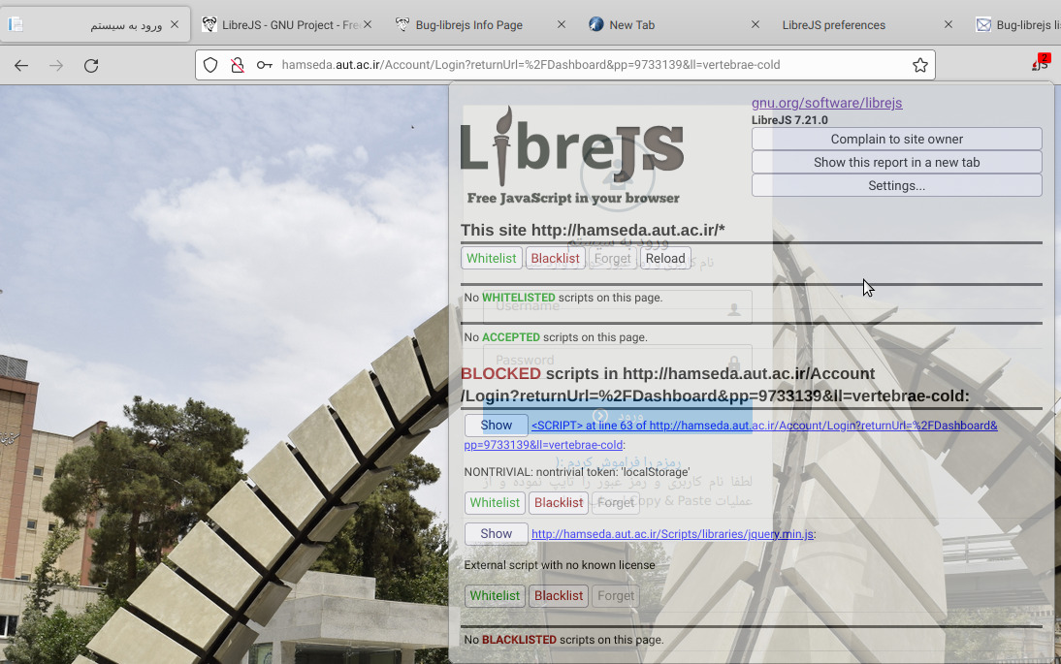Close the LibreJS preferences tab
This screenshot has height=664, width=1061.
tap(948, 24)
